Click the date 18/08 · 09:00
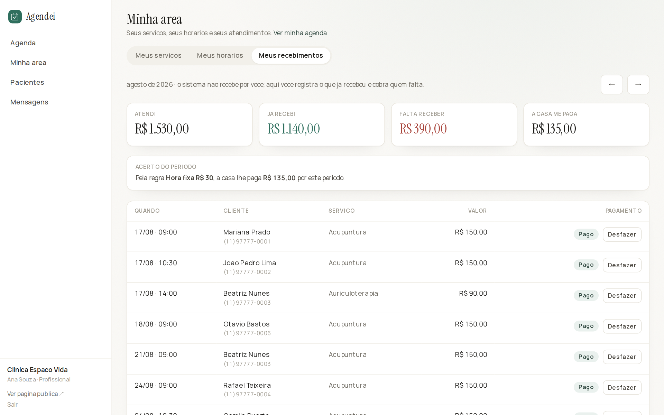Screen dimensions: 664x415 [x=156, y=324]
